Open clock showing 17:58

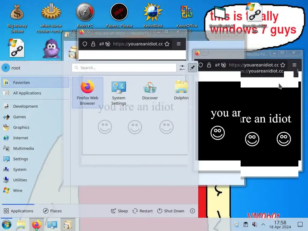(280, 224)
